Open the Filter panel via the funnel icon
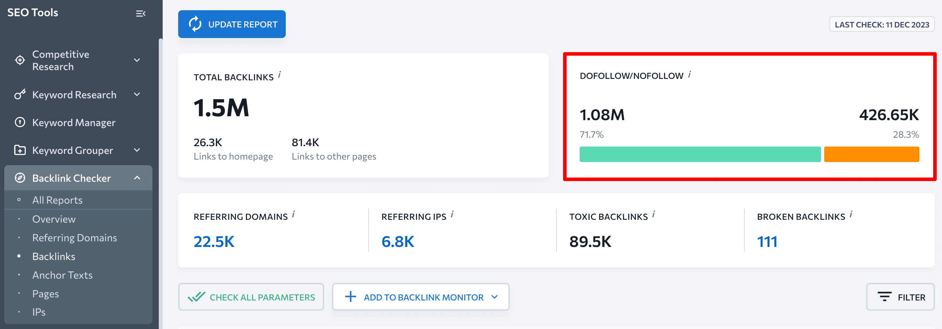This screenshot has width=942, height=329. (884, 297)
